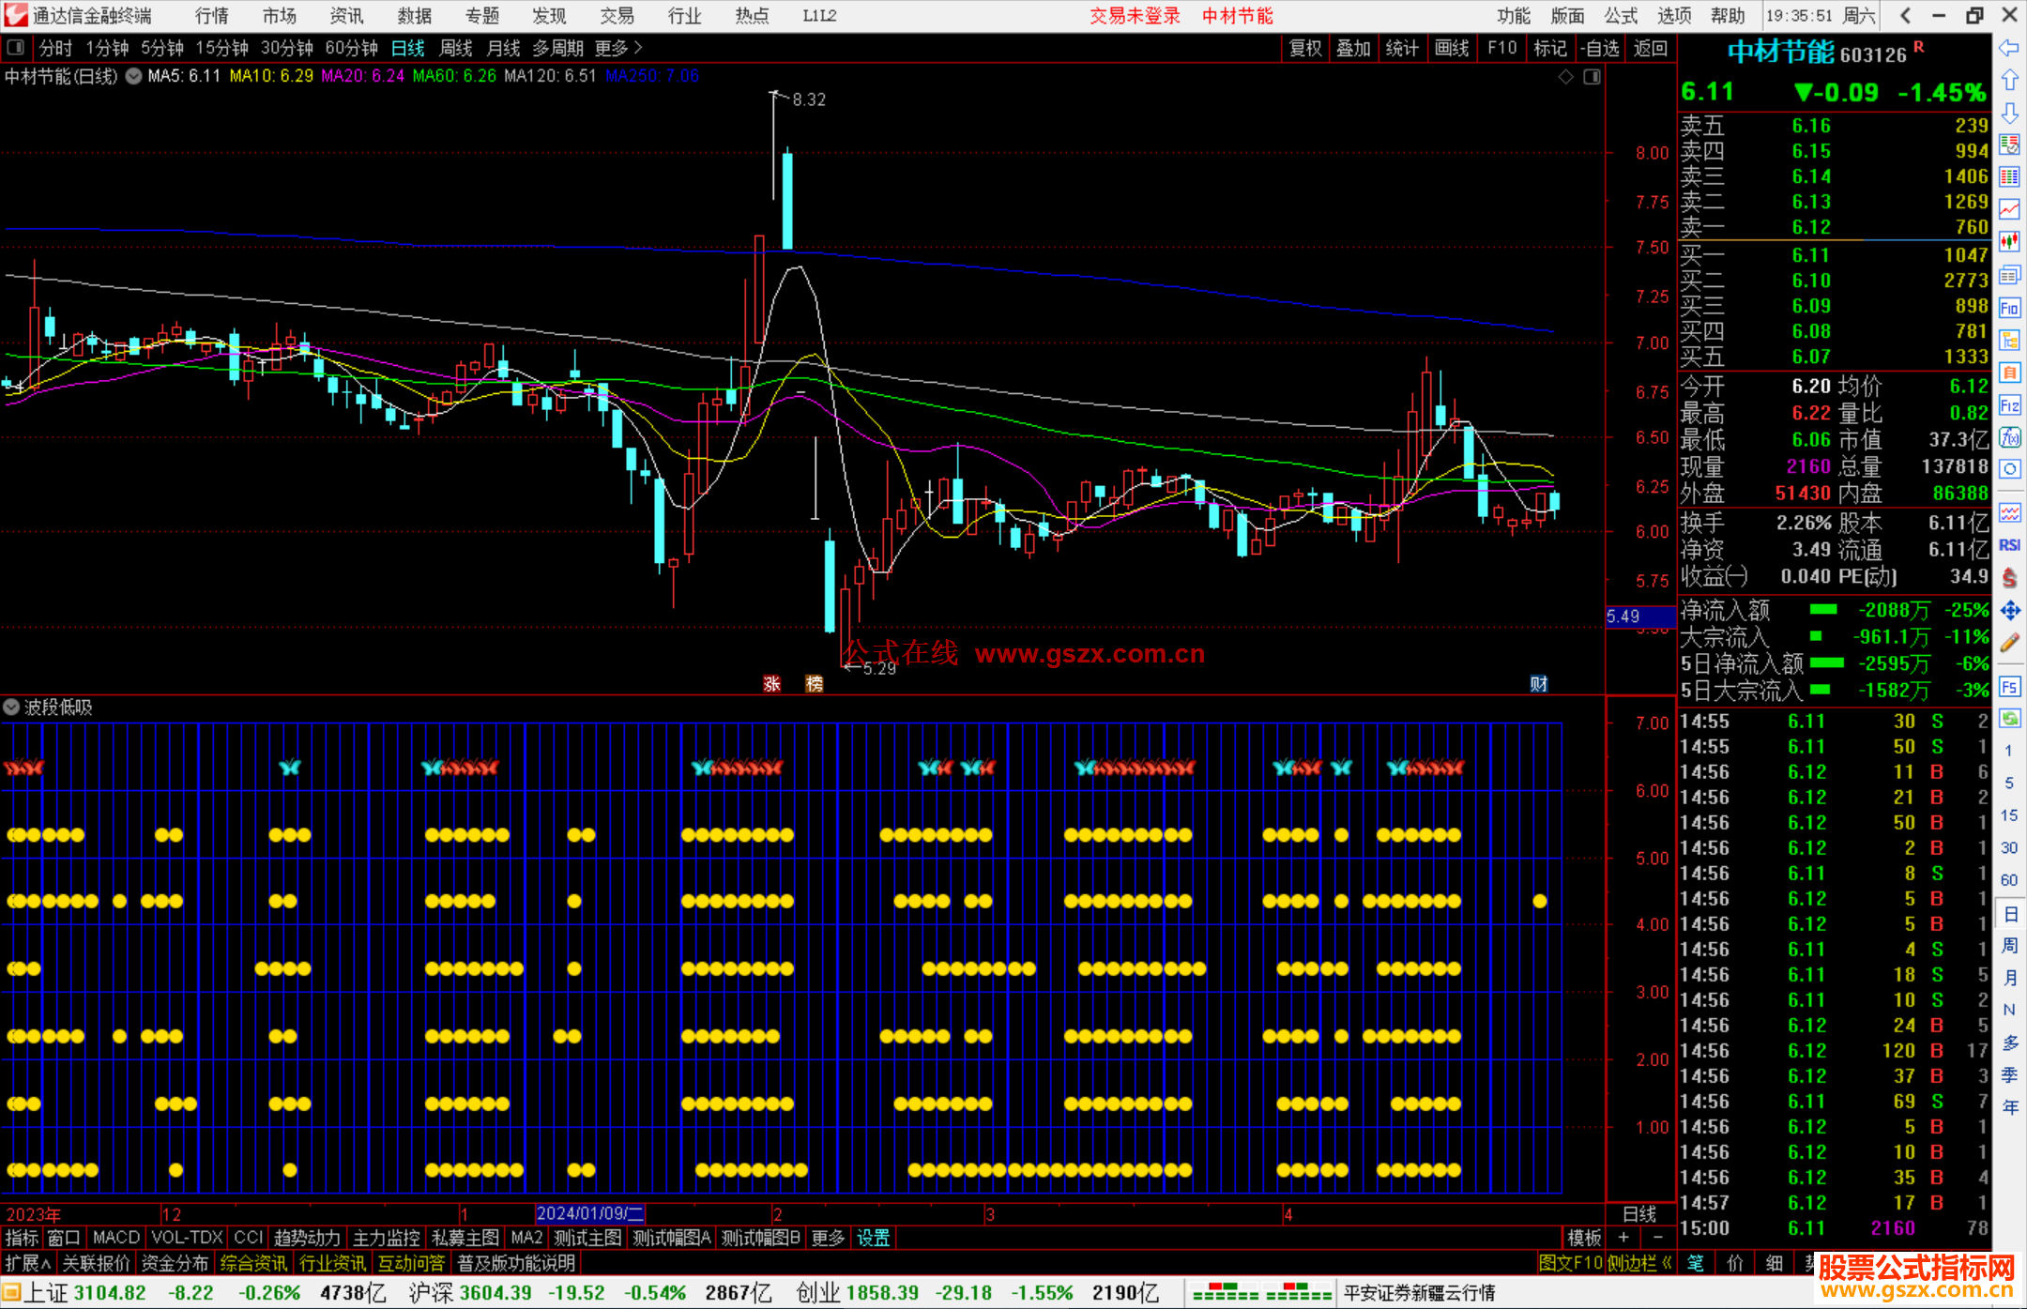Switch to the MACD indicator tab
Screen dimensions: 2027x1309
(x=116, y=1238)
